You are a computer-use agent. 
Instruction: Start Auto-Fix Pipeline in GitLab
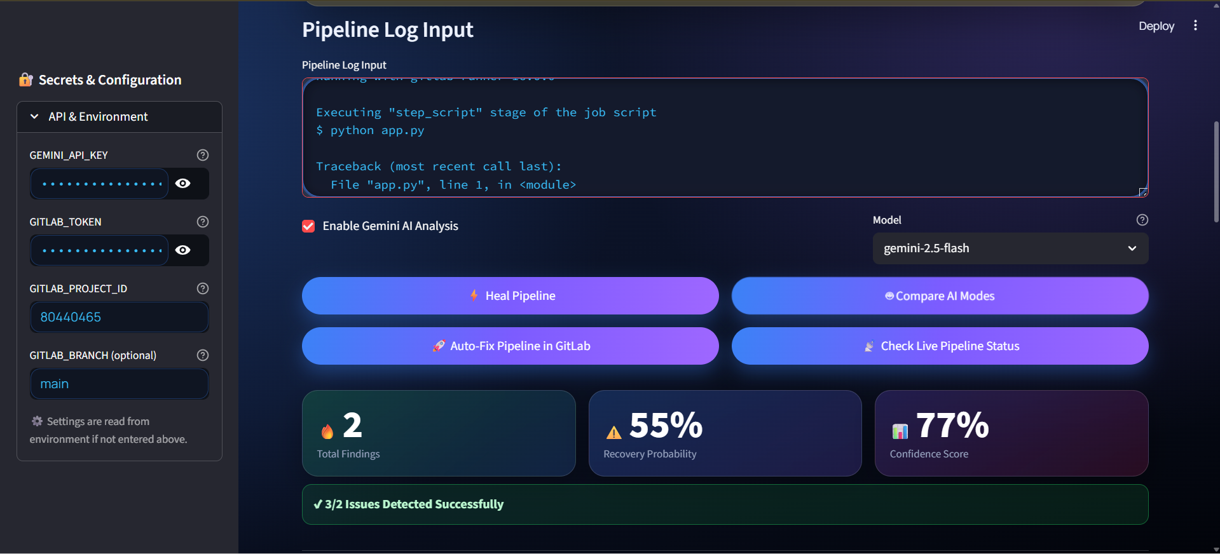pos(510,346)
